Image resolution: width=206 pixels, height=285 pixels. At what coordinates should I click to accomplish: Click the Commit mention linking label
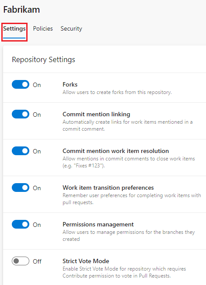(x=96, y=115)
